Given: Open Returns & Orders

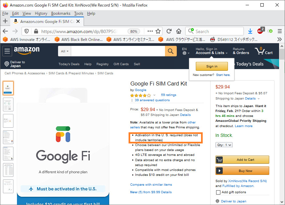Looking at the screenshot, I should (x=241, y=51).
